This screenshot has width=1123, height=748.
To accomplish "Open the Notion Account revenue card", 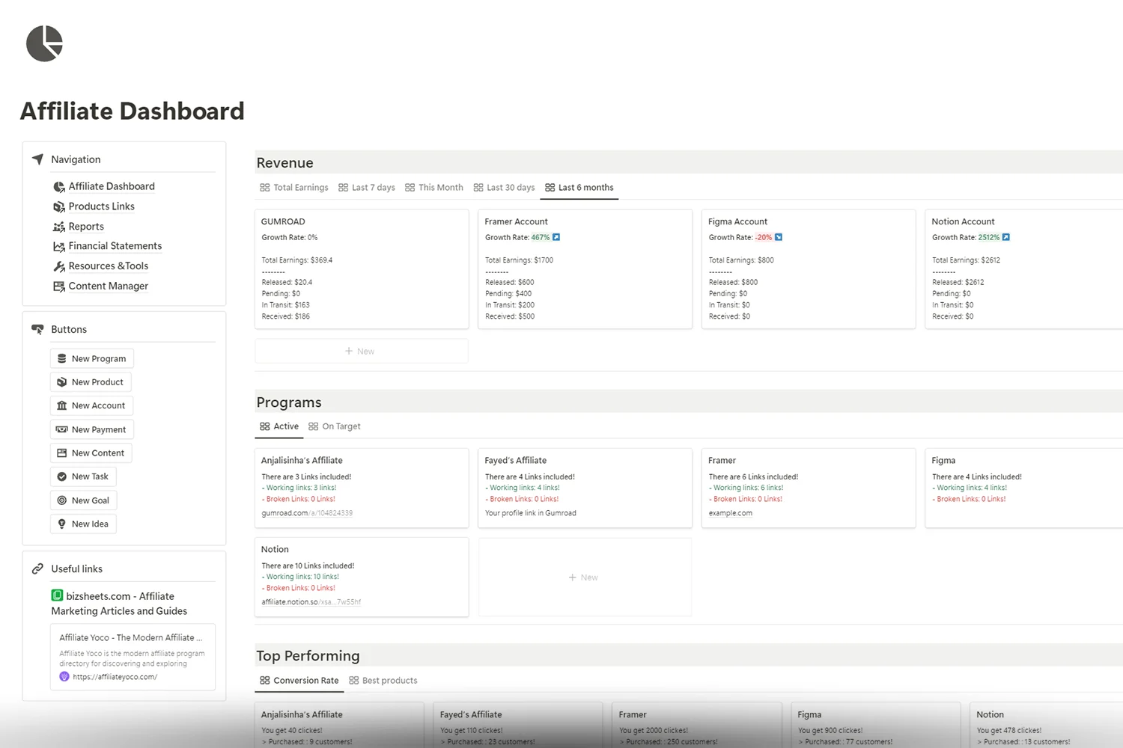I will (1024, 269).
